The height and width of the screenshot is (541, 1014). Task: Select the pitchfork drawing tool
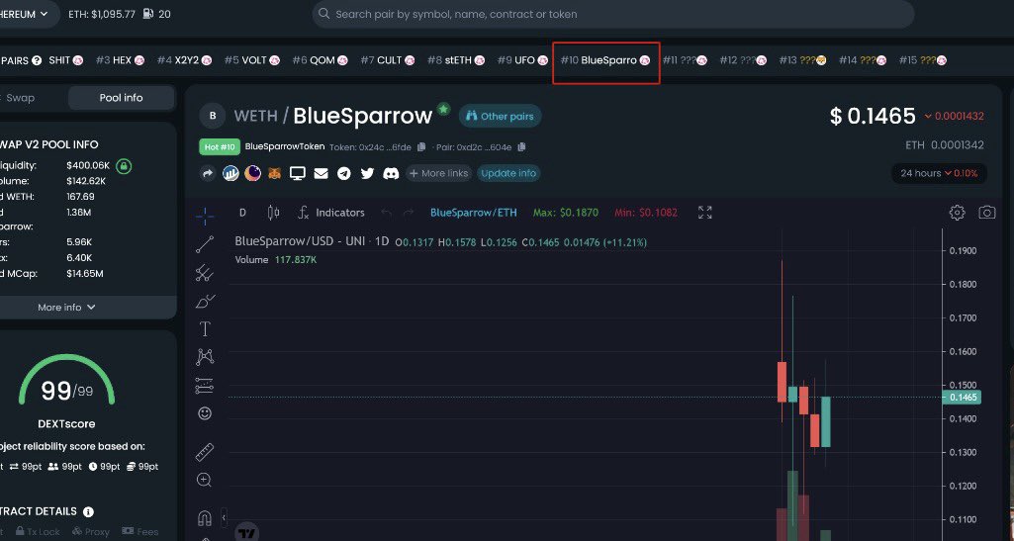(x=205, y=273)
